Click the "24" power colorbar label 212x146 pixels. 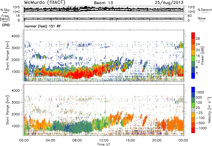pos(198,44)
